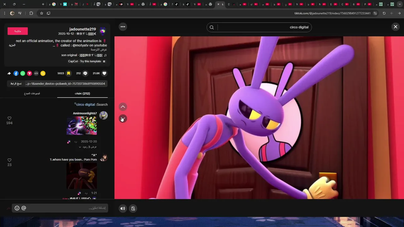Switch to the comments (212) tab

tap(82, 93)
